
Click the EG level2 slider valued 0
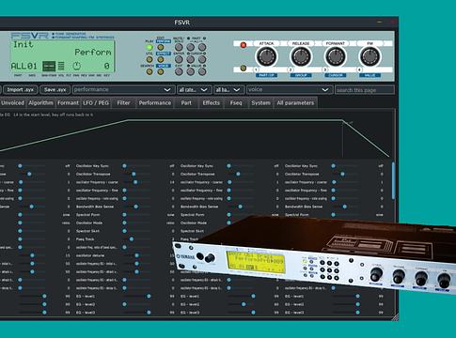(x=136, y=304)
